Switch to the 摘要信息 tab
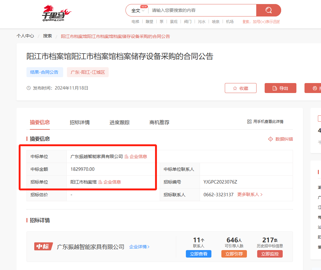321x270 pixels. coord(40,122)
